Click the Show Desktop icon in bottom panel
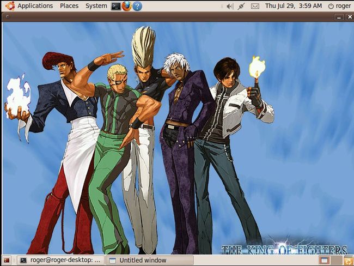This screenshot has height=266, width=354. [x=7, y=261]
